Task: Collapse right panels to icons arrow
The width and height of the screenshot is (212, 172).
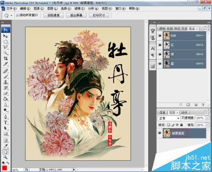Action: coord(209,23)
